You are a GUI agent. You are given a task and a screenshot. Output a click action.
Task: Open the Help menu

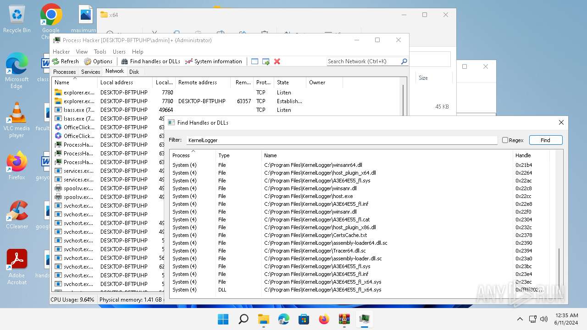click(138, 51)
